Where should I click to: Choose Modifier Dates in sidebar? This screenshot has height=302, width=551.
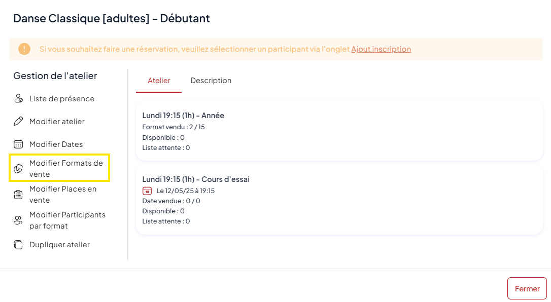pyautogui.click(x=56, y=144)
